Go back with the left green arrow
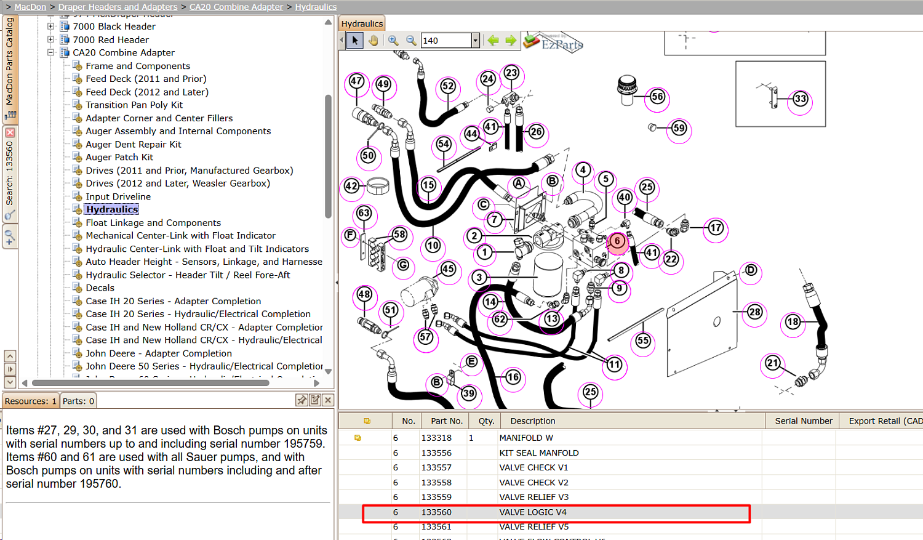 coord(493,41)
